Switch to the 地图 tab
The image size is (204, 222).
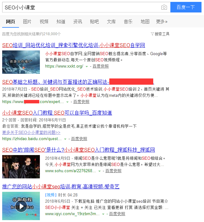point(145,22)
